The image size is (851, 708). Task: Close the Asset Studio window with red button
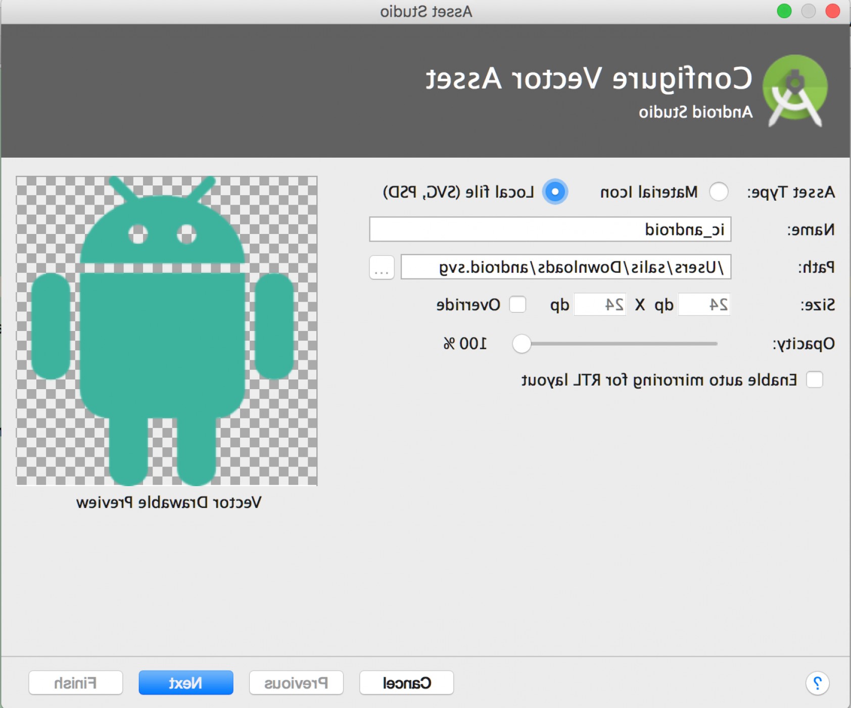pos(832,11)
